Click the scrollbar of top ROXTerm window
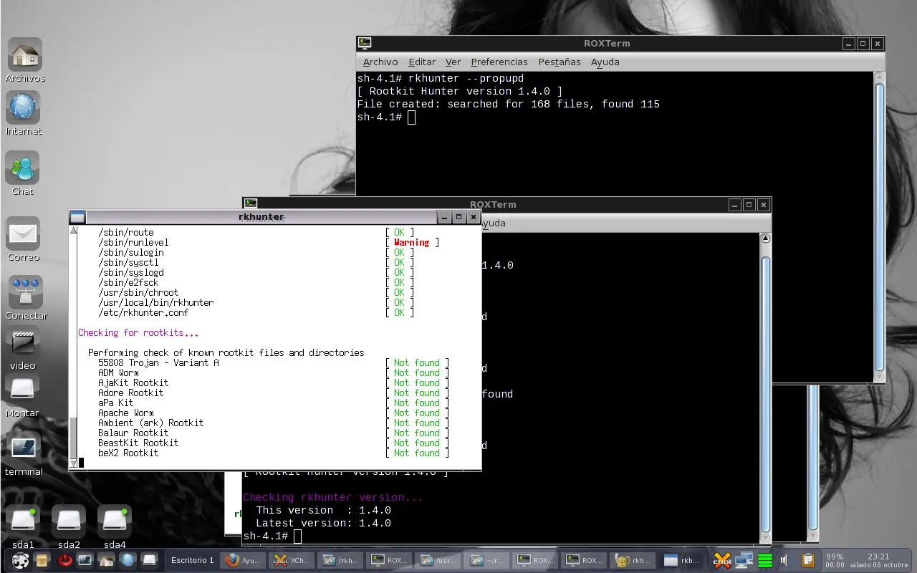This screenshot has height=573, width=917. coord(880,228)
